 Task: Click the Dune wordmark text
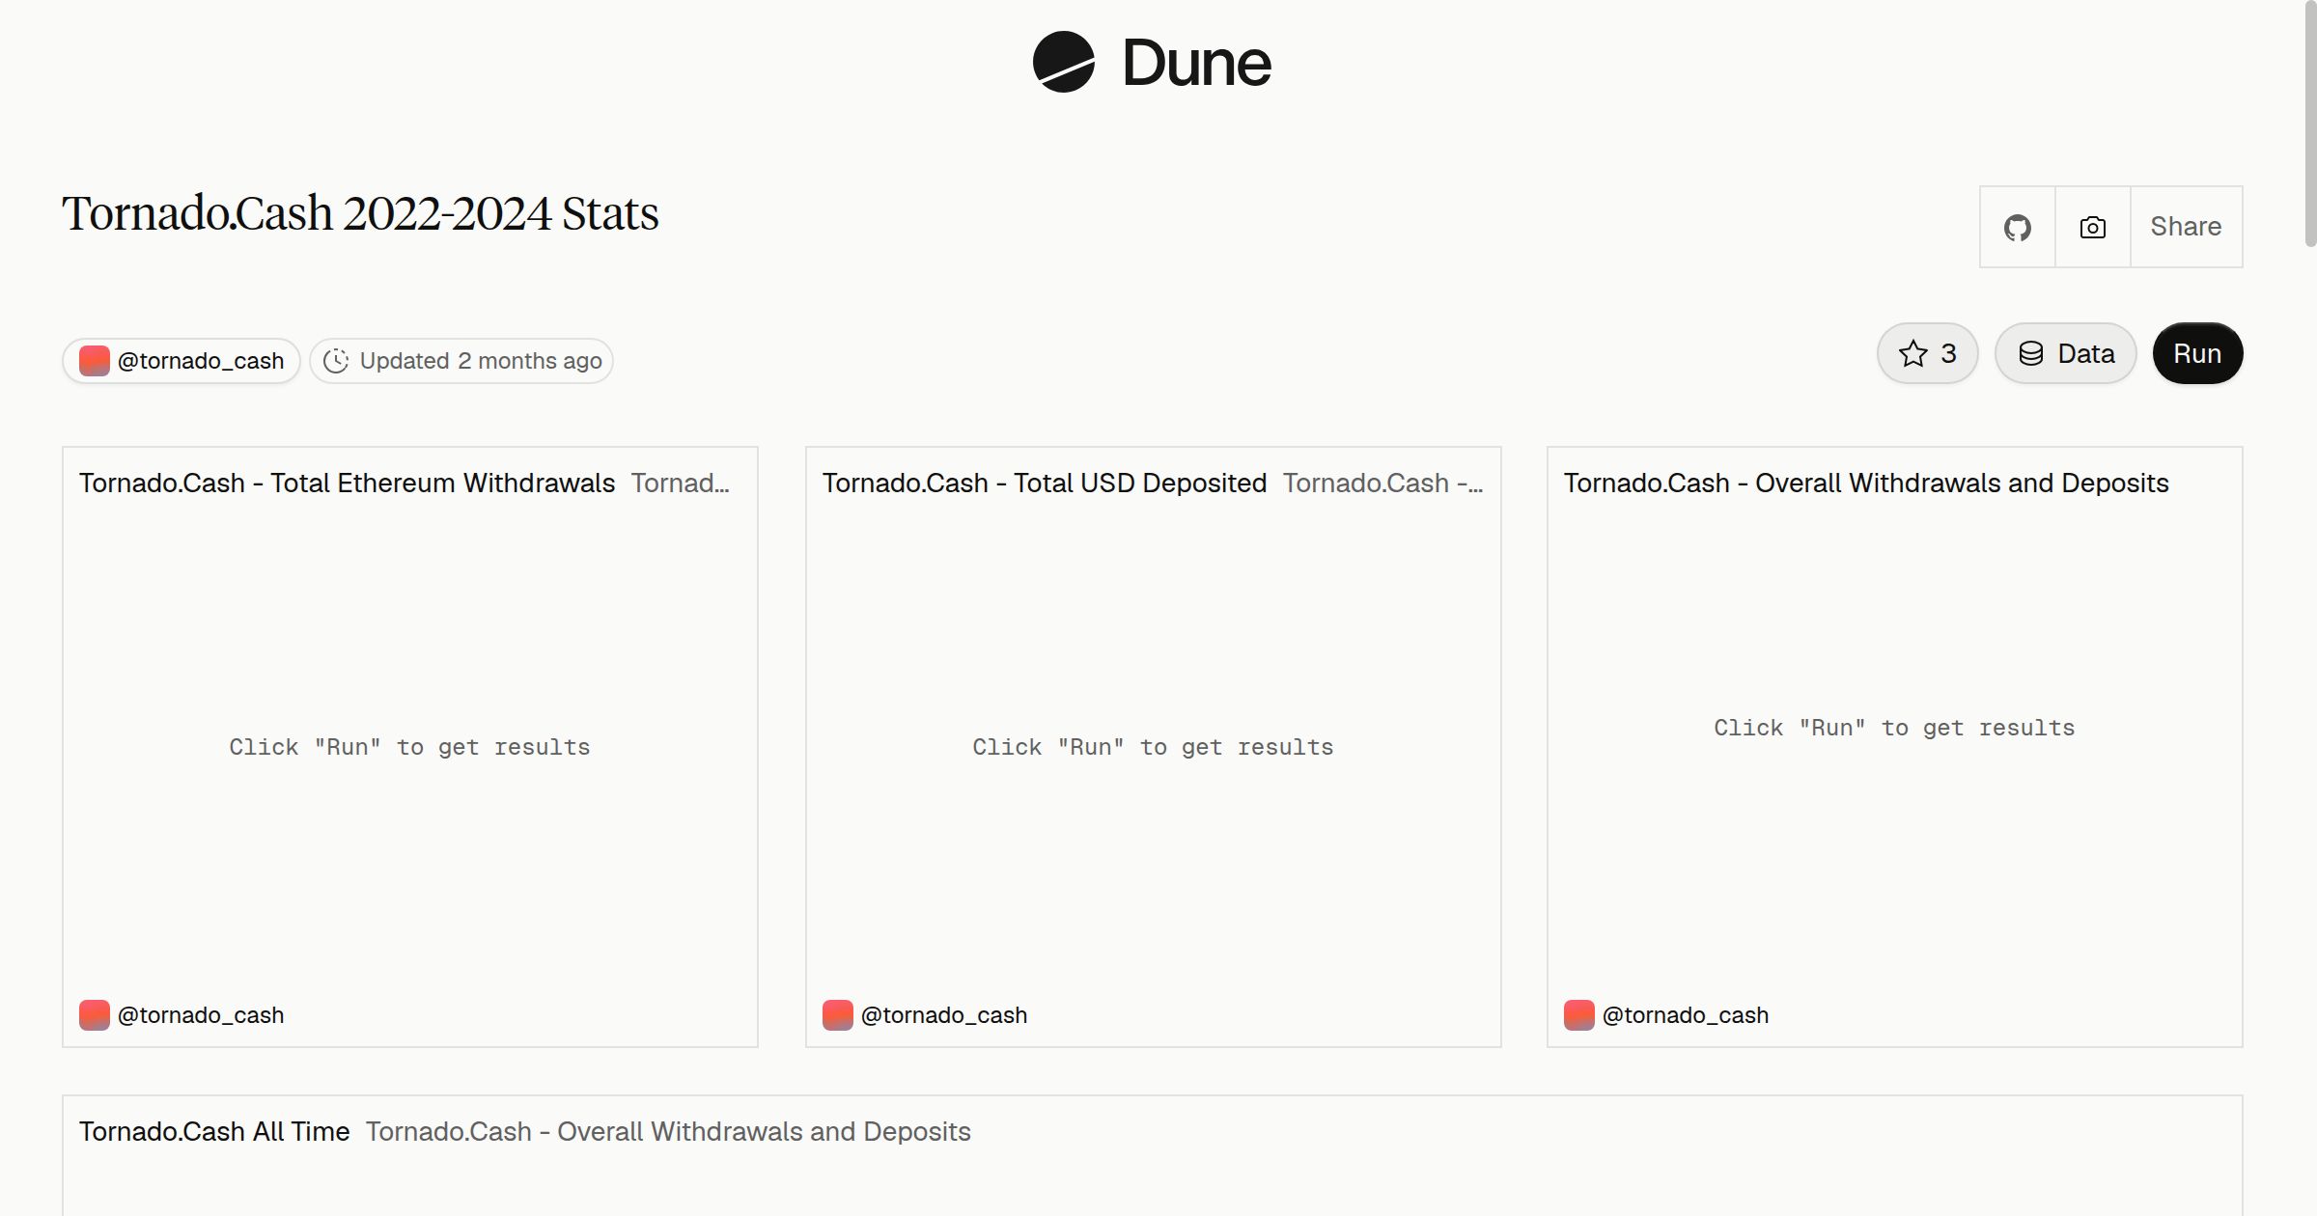coord(1196,63)
